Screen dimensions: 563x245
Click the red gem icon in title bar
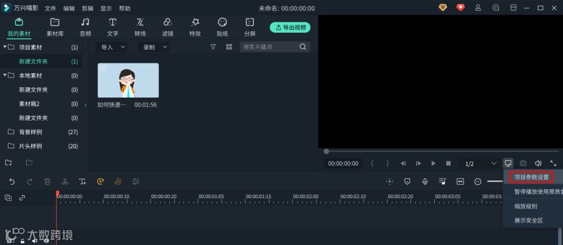point(460,7)
